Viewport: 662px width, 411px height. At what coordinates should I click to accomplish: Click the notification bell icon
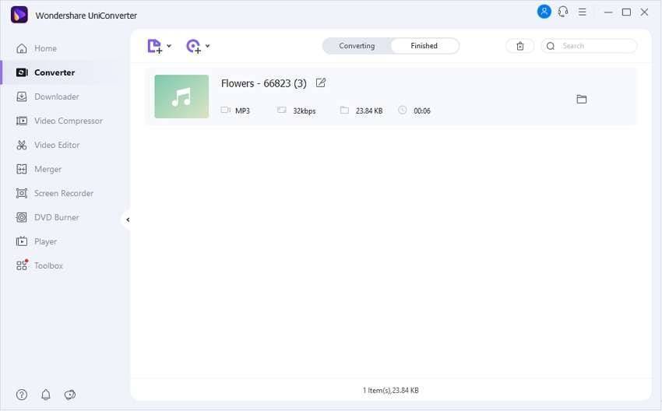(x=46, y=395)
